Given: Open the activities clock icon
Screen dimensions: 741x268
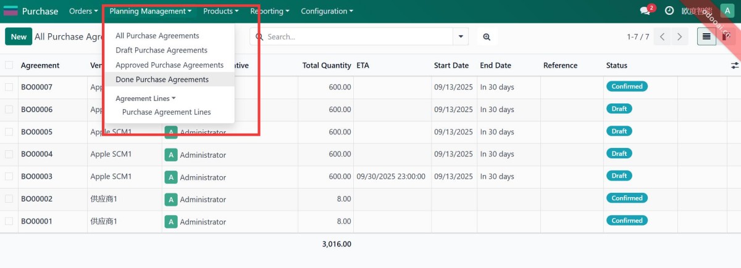Looking at the screenshot, I should tap(669, 11).
